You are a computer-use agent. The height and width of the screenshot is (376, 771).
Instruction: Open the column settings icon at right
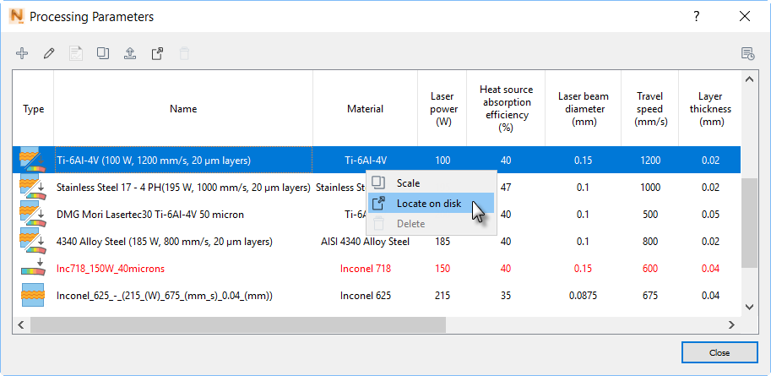[x=747, y=53]
